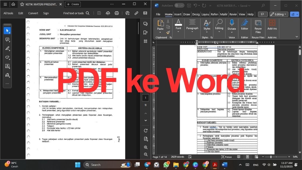Open the File menu in Word
This screenshot has width=302, height=170.
pyautogui.click(x=158, y=14)
